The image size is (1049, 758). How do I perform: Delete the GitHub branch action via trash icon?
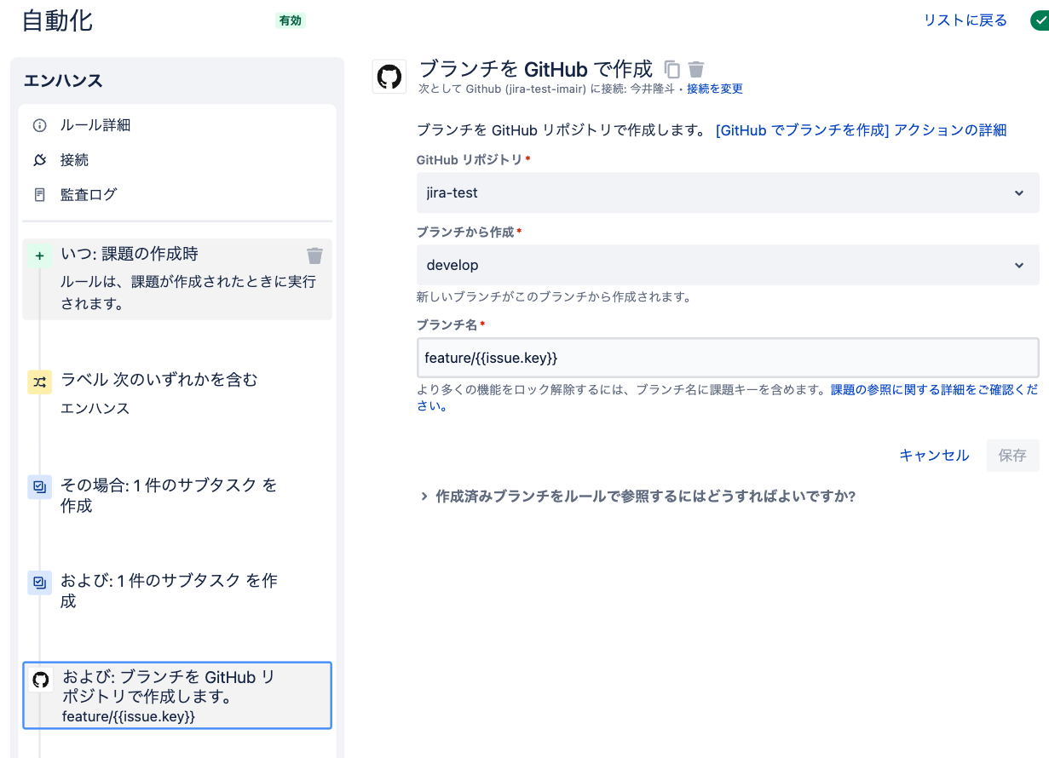[696, 70]
